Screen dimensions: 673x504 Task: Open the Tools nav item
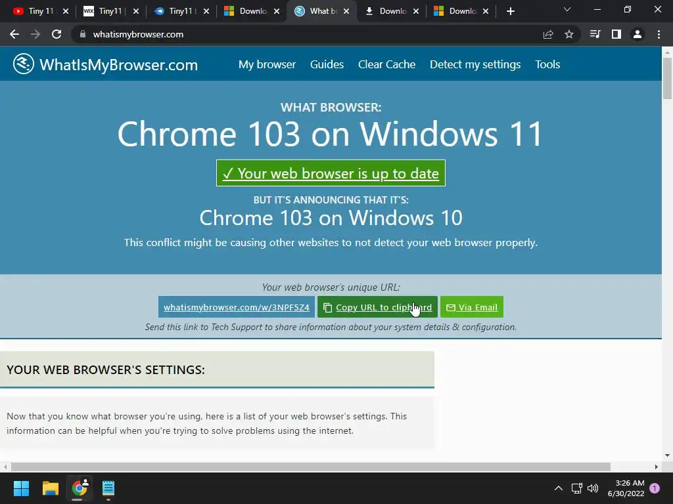pyautogui.click(x=547, y=64)
